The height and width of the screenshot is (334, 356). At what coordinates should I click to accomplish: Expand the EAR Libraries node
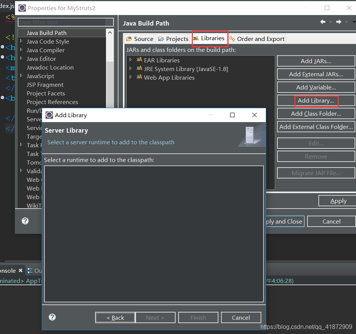pos(130,60)
